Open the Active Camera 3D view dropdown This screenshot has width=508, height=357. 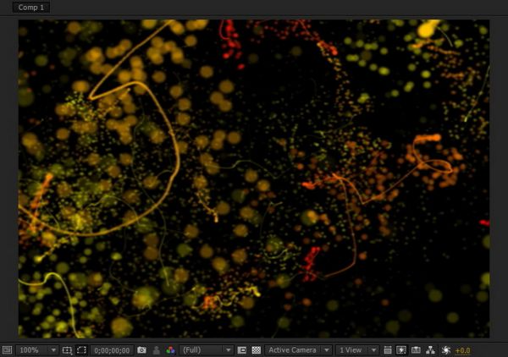click(x=298, y=350)
